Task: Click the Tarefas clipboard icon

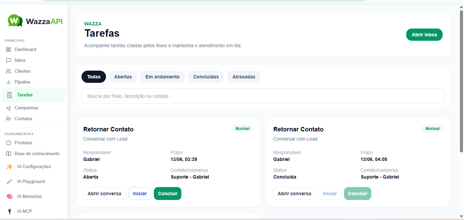Action: pos(10,95)
